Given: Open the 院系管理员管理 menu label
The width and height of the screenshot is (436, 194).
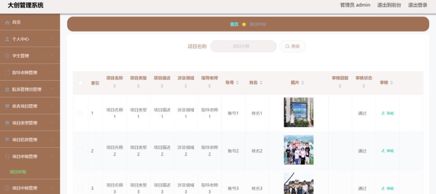Looking at the screenshot, I should 27,90.
